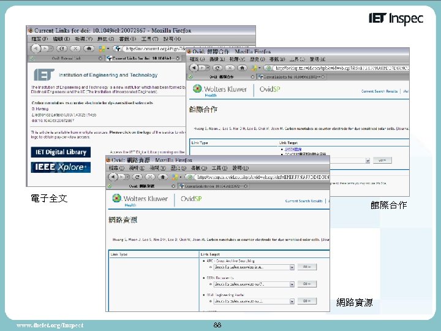Screen dimensions: 441x331
Task: Click the address bar in the 網路資源 window
Action: click(x=262, y=177)
